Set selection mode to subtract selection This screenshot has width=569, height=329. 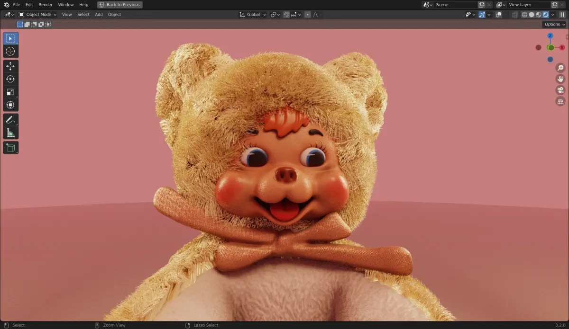(x=34, y=24)
